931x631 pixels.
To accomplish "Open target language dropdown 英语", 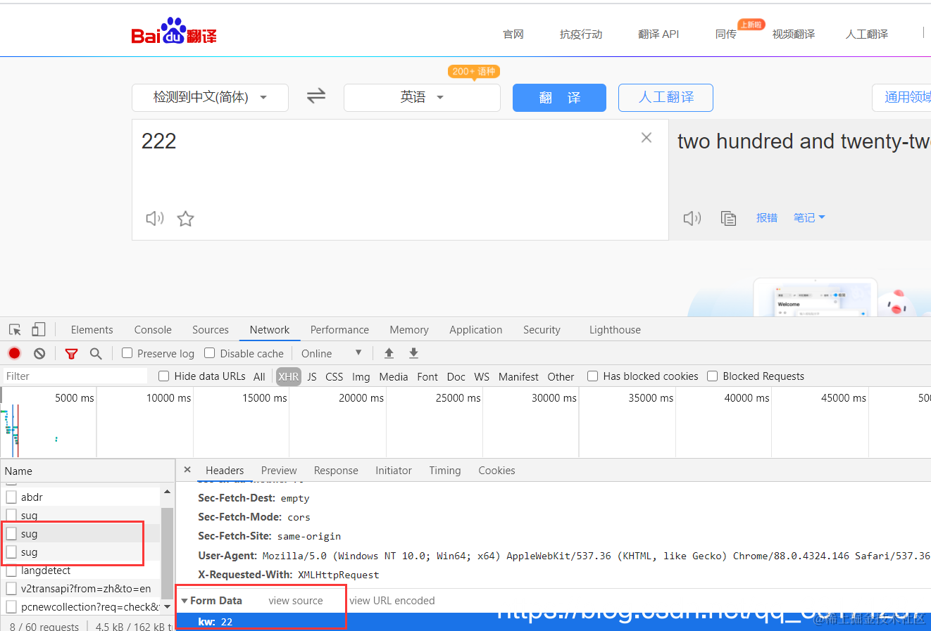I will [422, 97].
